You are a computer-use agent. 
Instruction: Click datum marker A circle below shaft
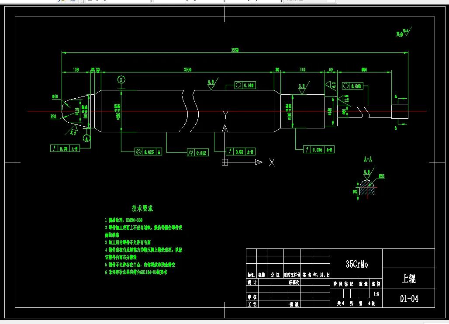(x=87, y=138)
